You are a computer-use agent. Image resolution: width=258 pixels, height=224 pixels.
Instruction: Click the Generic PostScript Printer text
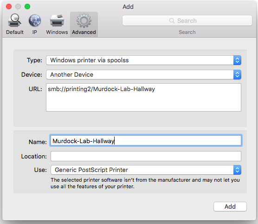coord(91,170)
